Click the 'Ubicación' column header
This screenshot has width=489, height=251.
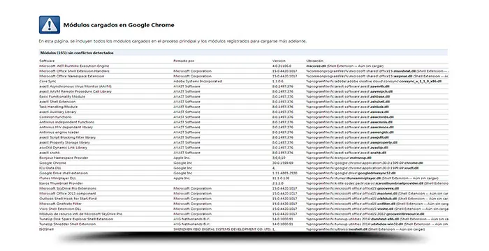[314, 61]
